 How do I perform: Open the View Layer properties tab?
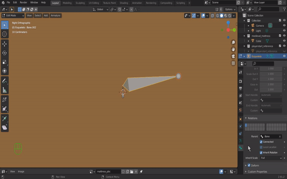tap(241, 95)
